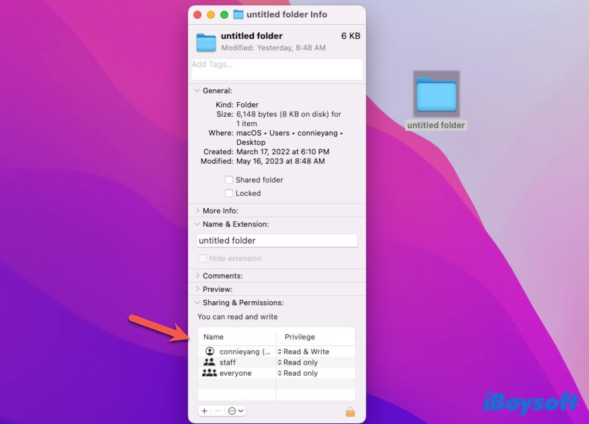This screenshot has height=424, width=589.
Task: Click the everyone group icon
Action: 210,372
